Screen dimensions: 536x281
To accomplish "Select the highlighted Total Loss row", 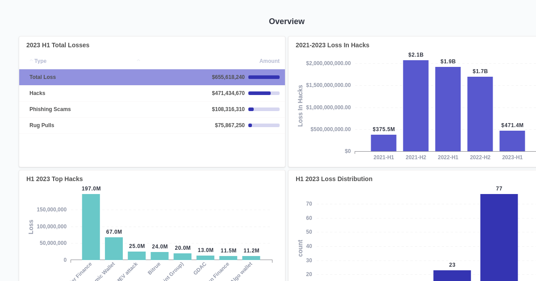I will pyautogui.click(x=152, y=77).
